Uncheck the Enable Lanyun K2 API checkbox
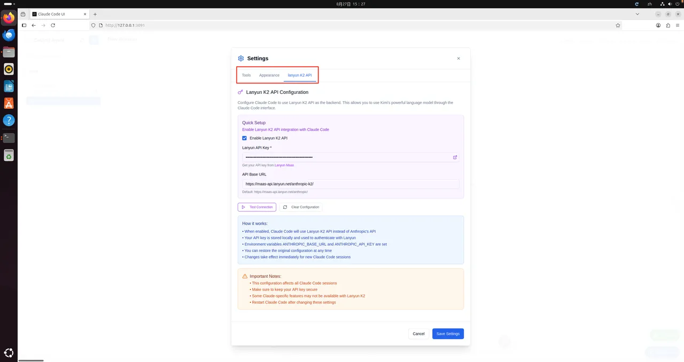Viewport: 684px width, 362px height. tap(245, 138)
